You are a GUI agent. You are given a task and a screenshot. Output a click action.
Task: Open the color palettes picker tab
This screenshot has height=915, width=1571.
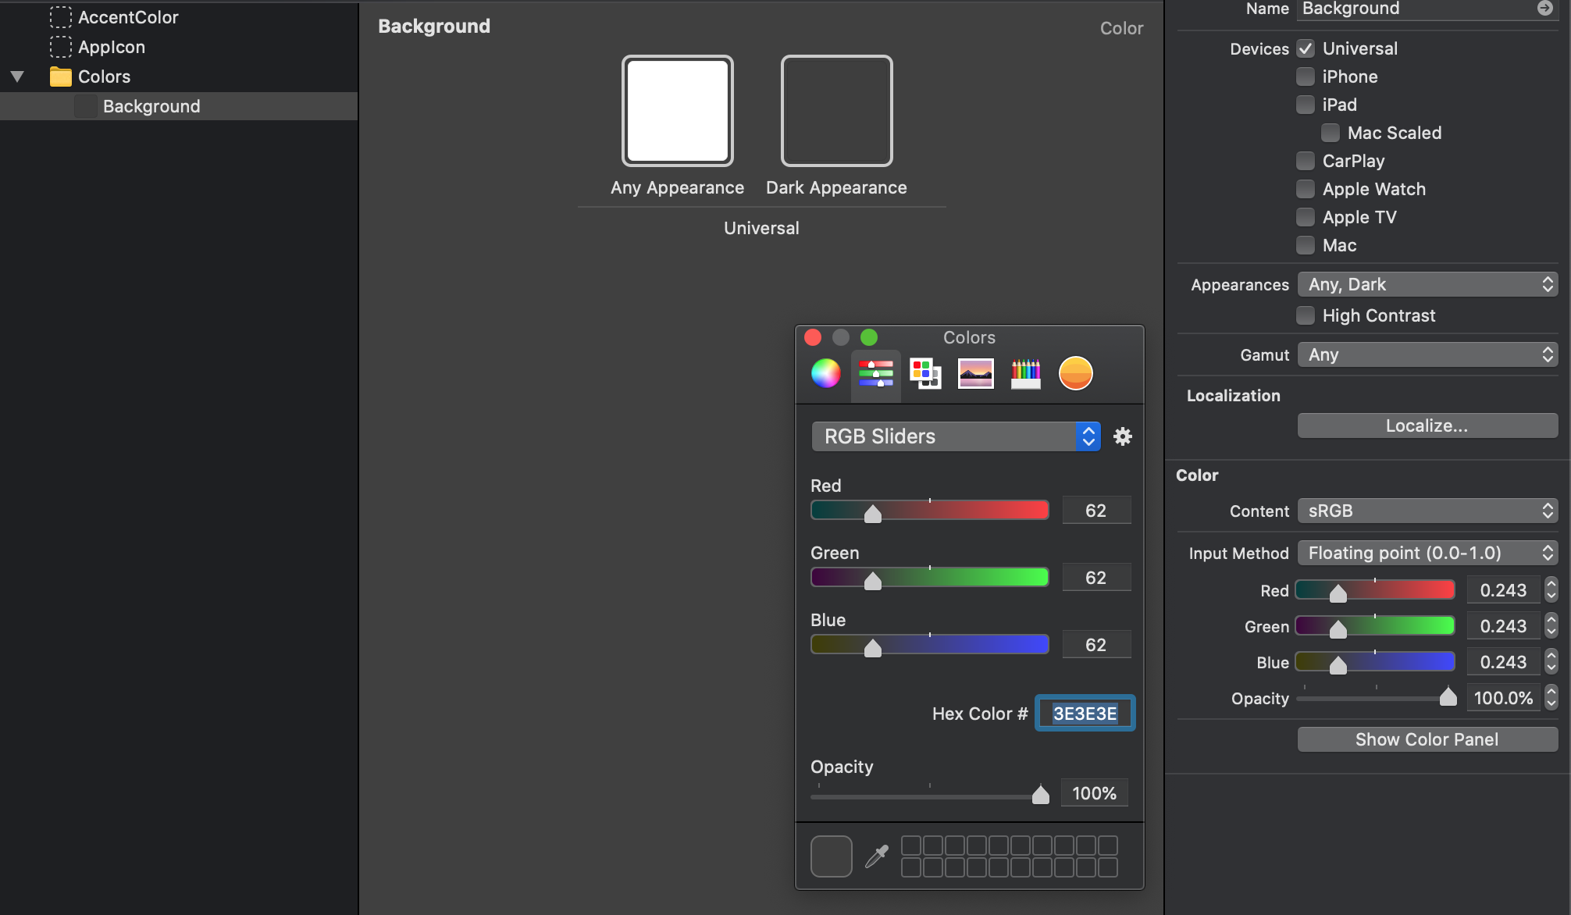pyautogui.click(x=925, y=374)
